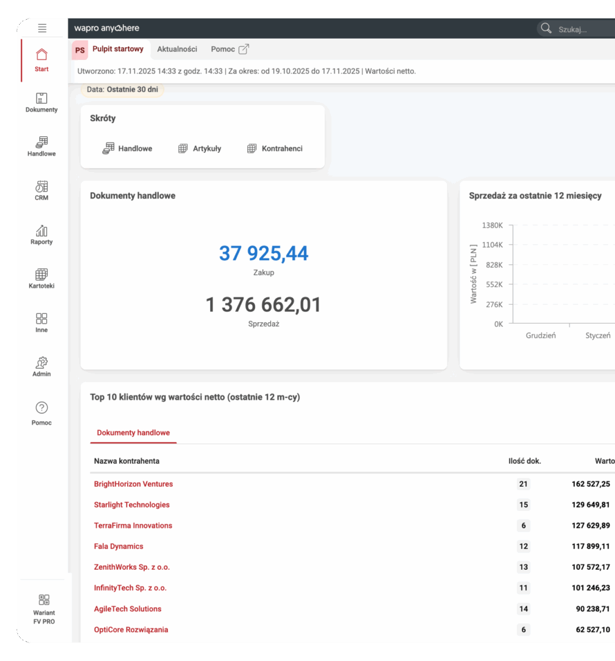
Task: Open the Dokumenty module icon
Action: (x=41, y=99)
